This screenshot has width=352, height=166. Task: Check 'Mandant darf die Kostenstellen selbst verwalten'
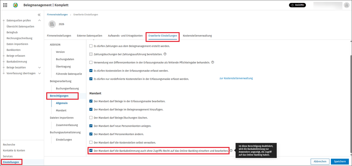[91, 142]
